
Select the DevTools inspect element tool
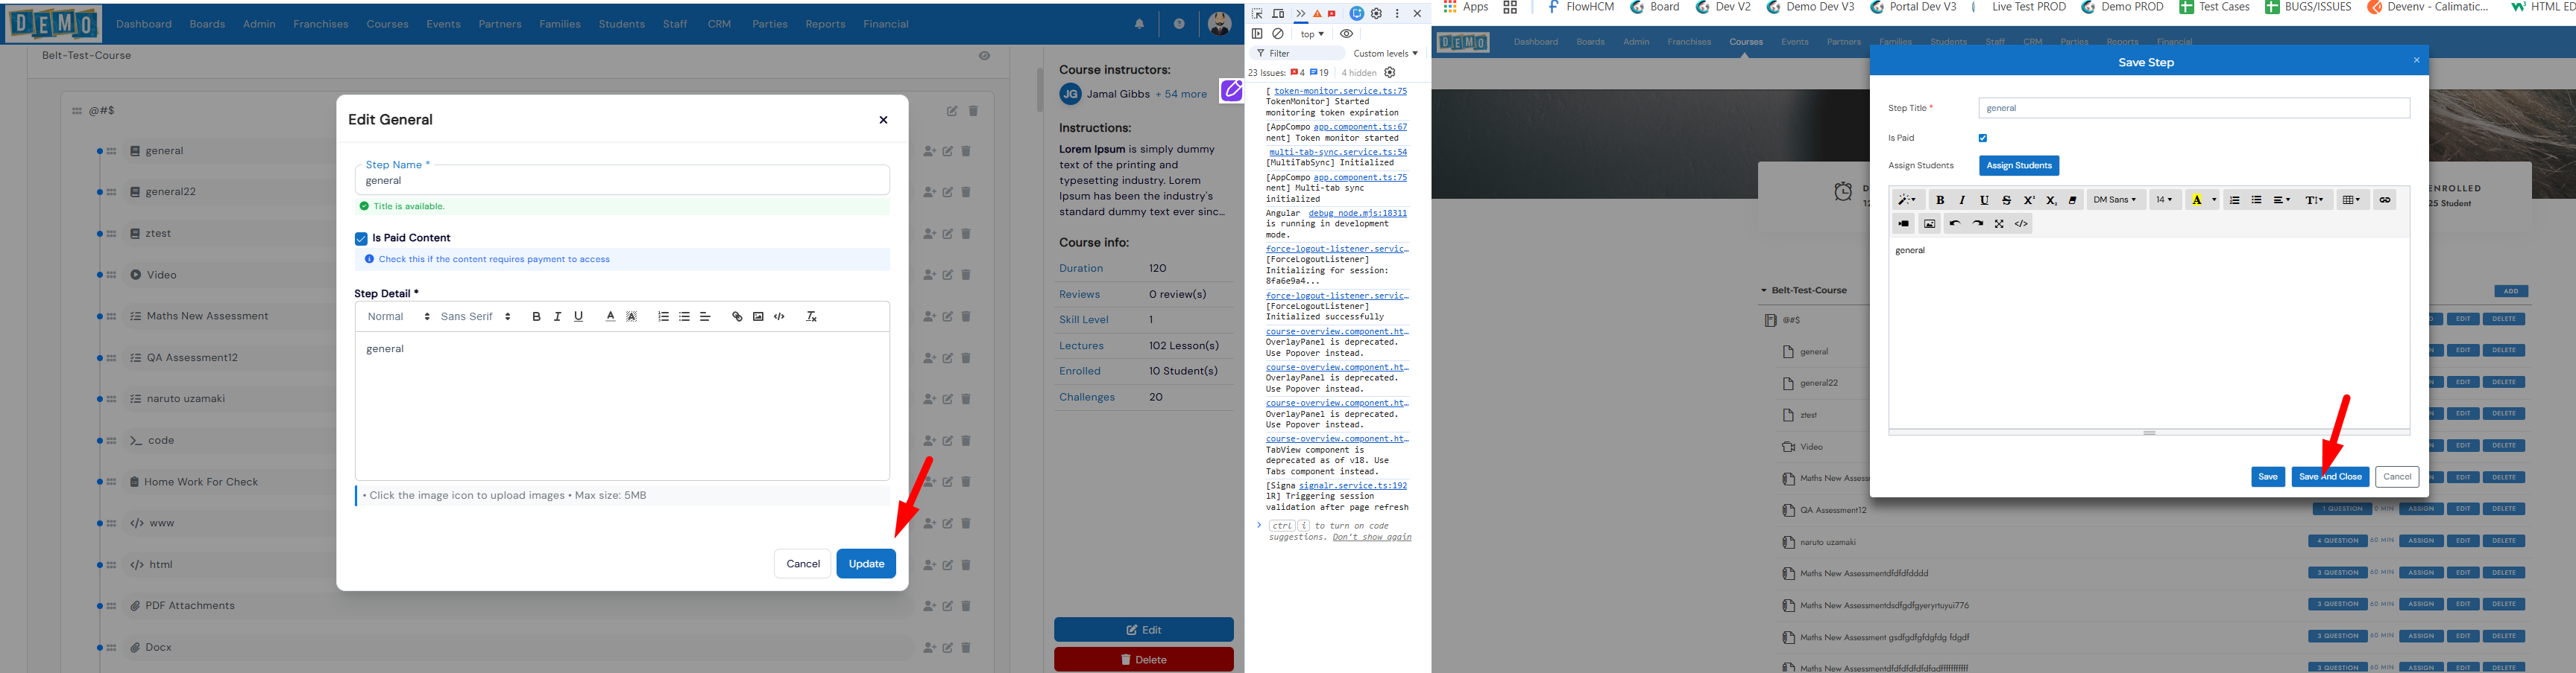(1258, 14)
